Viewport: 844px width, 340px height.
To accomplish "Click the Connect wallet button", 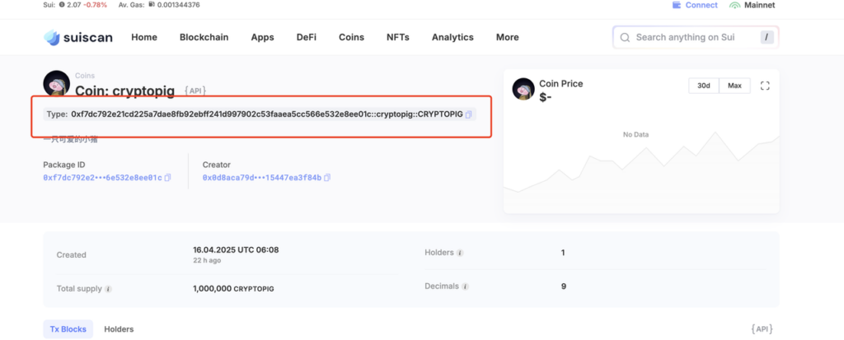I will [695, 6].
